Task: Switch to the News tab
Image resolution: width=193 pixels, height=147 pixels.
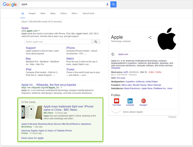Action: 43,13
